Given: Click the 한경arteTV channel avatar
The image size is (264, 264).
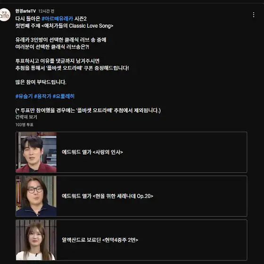Looking at the screenshot, I should 5,15.
